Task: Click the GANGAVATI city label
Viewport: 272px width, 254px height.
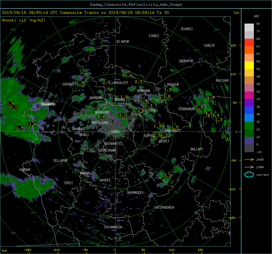Action: 173,130
